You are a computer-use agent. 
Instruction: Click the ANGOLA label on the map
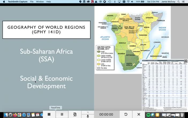[122, 43]
